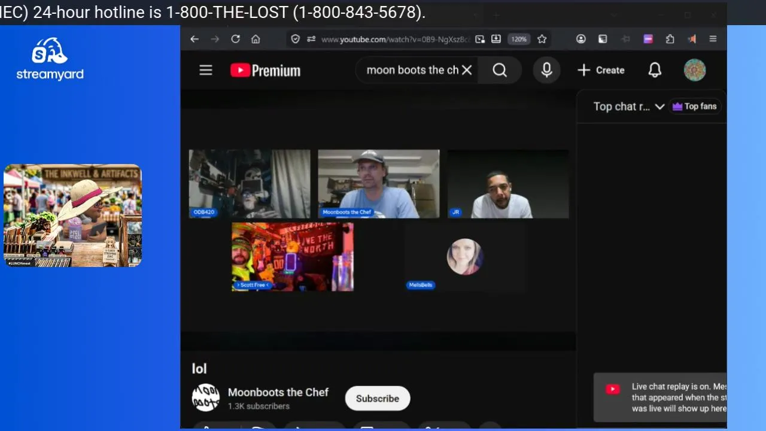
Task: Open the Top fans button
Action: click(694, 107)
